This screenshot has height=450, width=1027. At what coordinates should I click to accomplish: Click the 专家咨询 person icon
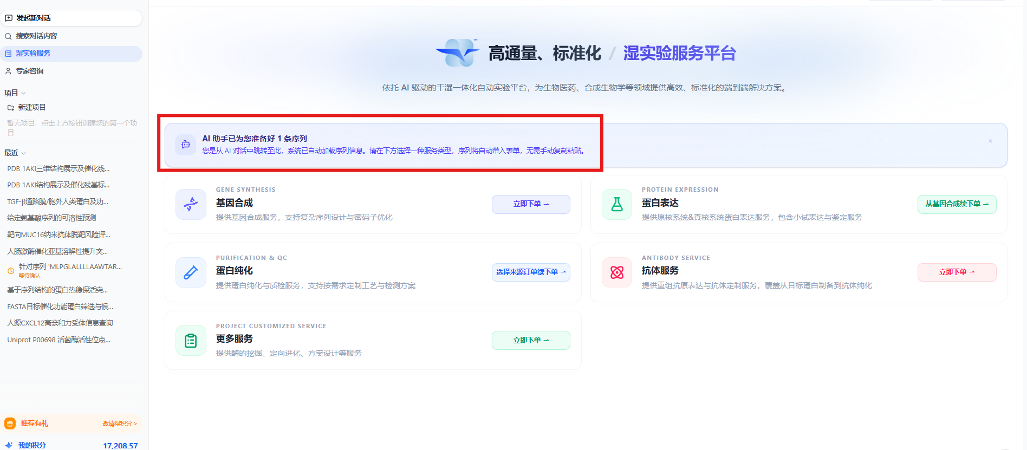coord(8,71)
